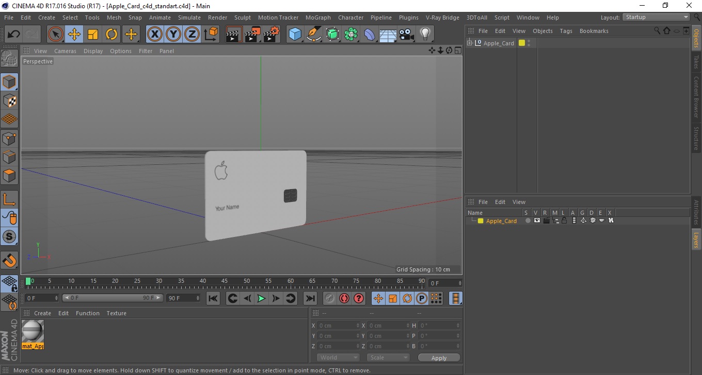Expand the Apple_Card object tree

470,43
